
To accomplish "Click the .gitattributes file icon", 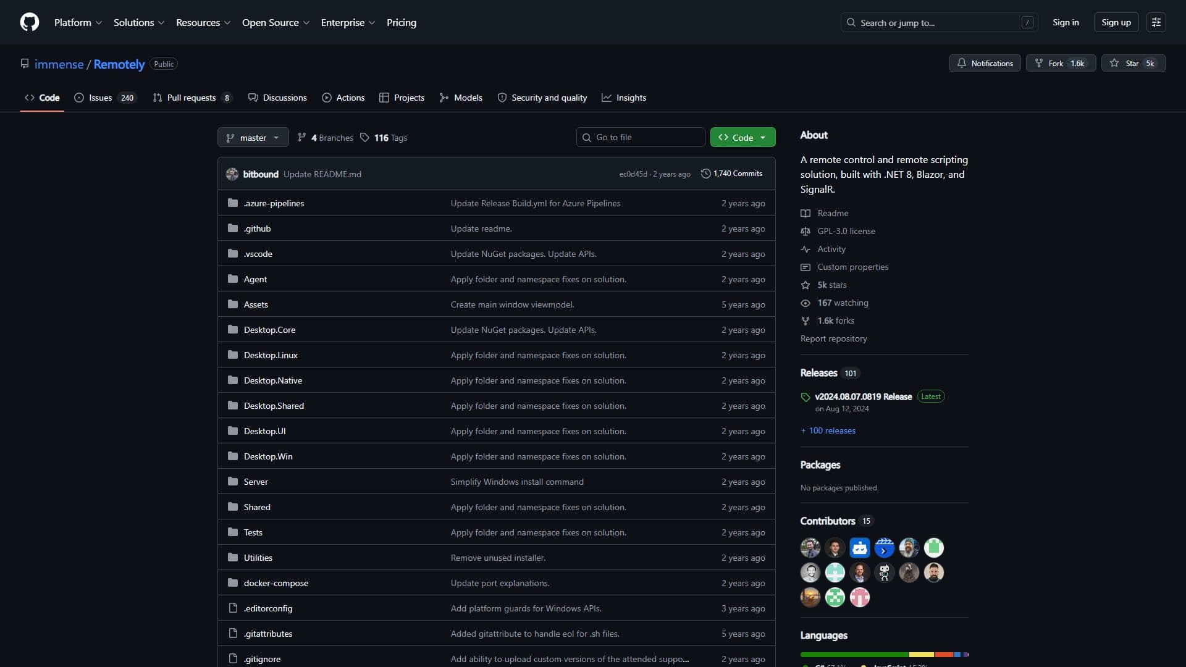I will point(233,634).
